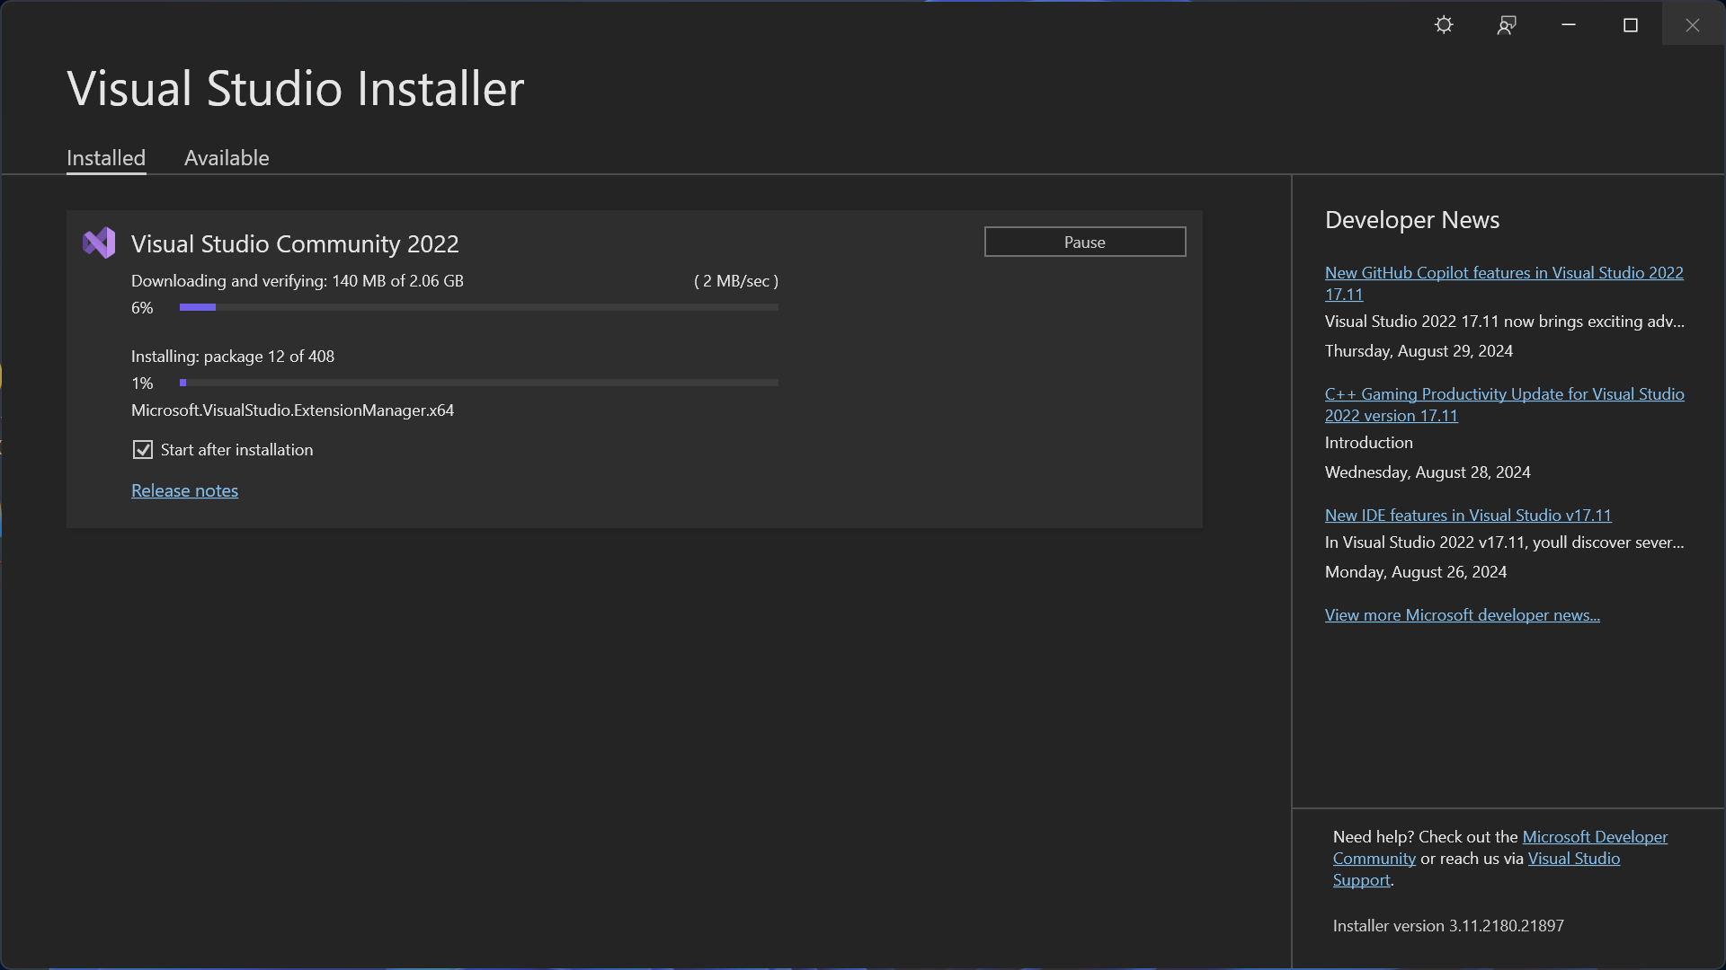Open the send feedback icon
Viewport: 1726px width, 970px height.
coord(1507,25)
